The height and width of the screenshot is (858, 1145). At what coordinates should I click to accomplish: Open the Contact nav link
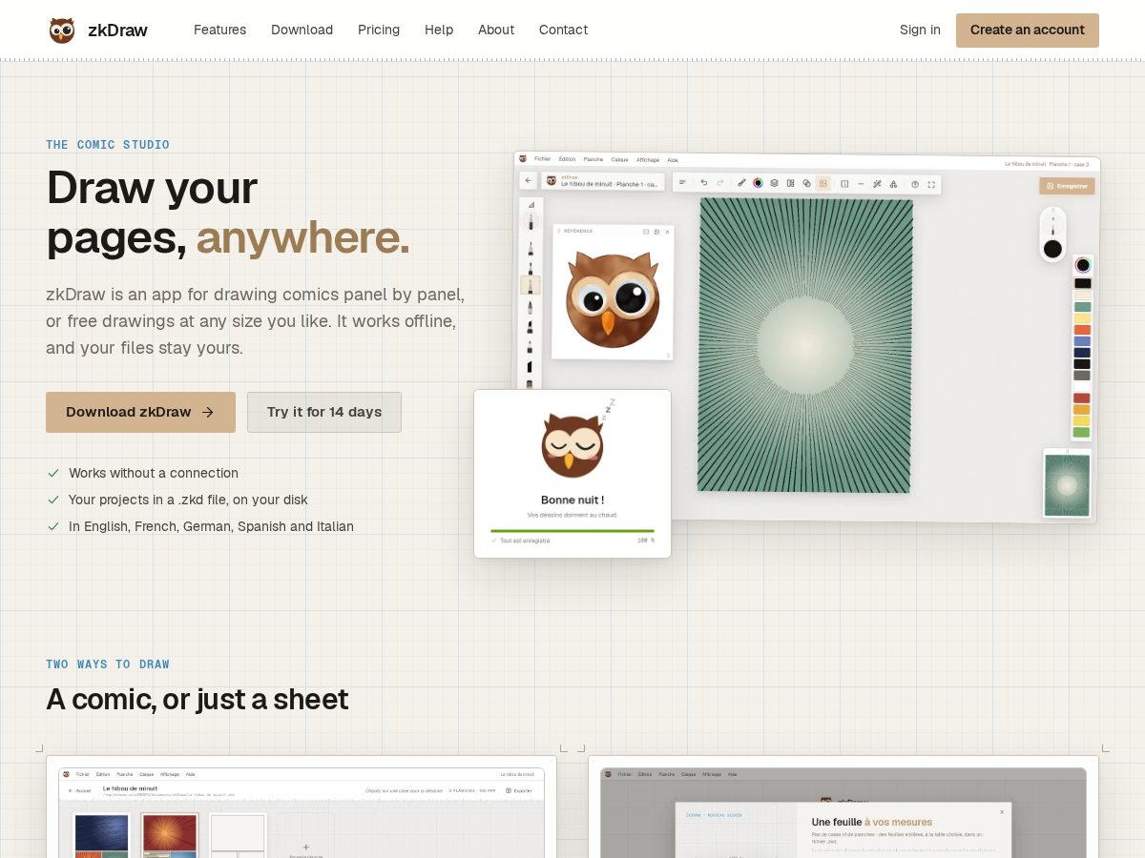click(x=563, y=30)
